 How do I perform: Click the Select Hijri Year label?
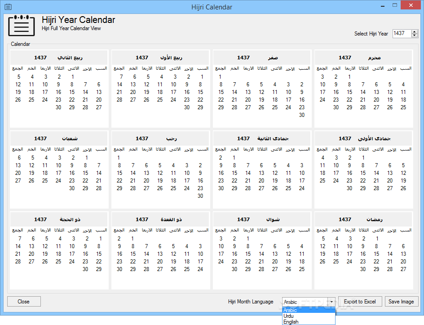coord(371,34)
